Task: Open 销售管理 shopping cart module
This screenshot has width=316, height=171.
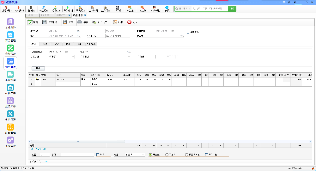Action: coord(10,63)
